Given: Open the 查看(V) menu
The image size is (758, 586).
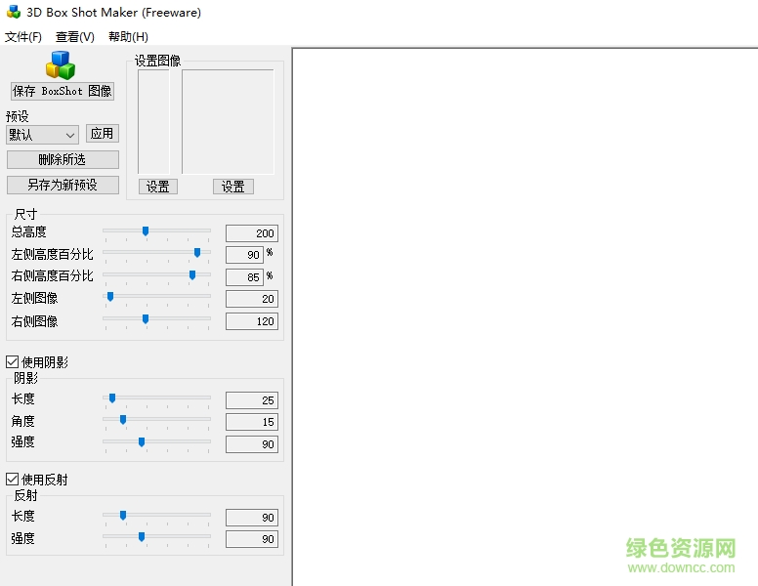Looking at the screenshot, I should (x=74, y=37).
